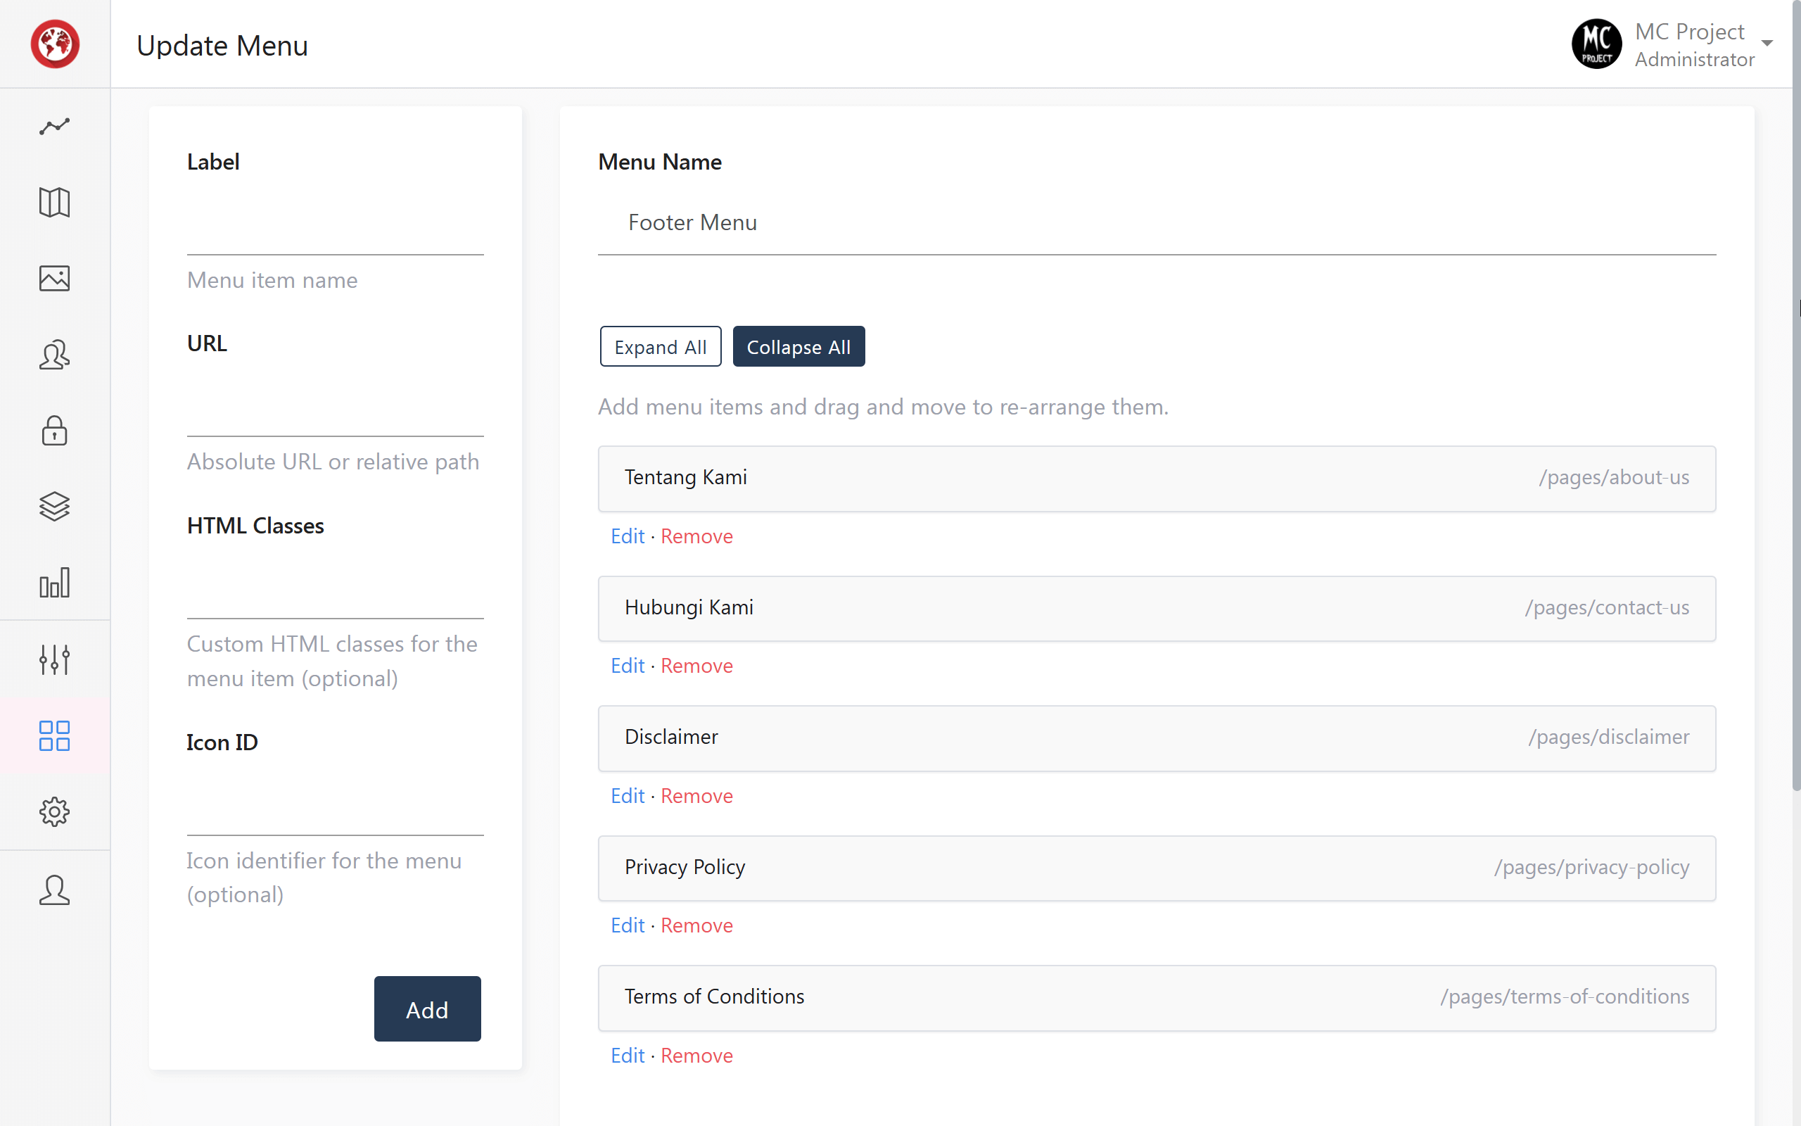Open the bar chart sidebar icon
This screenshot has height=1126, width=1801.
(54, 583)
